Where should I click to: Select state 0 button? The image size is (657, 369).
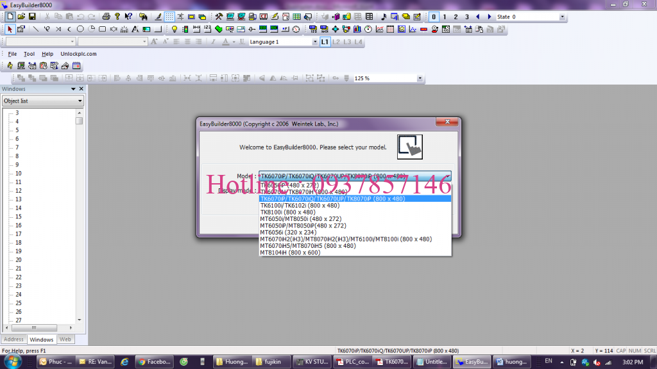pyautogui.click(x=434, y=17)
